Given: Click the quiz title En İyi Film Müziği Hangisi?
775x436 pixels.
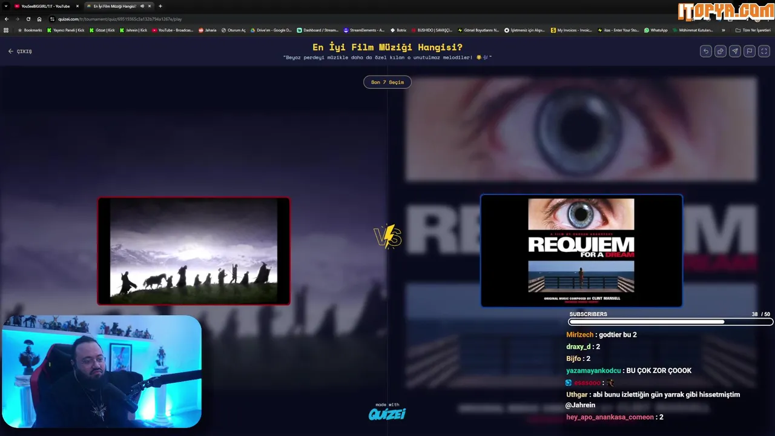Looking at the screenshot, I should pyautogui.click(x=387, y=47).
